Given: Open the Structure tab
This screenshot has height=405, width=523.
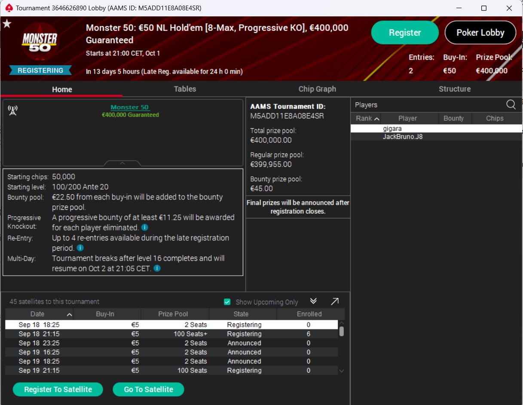Looking at the screenshot, I should (455, 89).
